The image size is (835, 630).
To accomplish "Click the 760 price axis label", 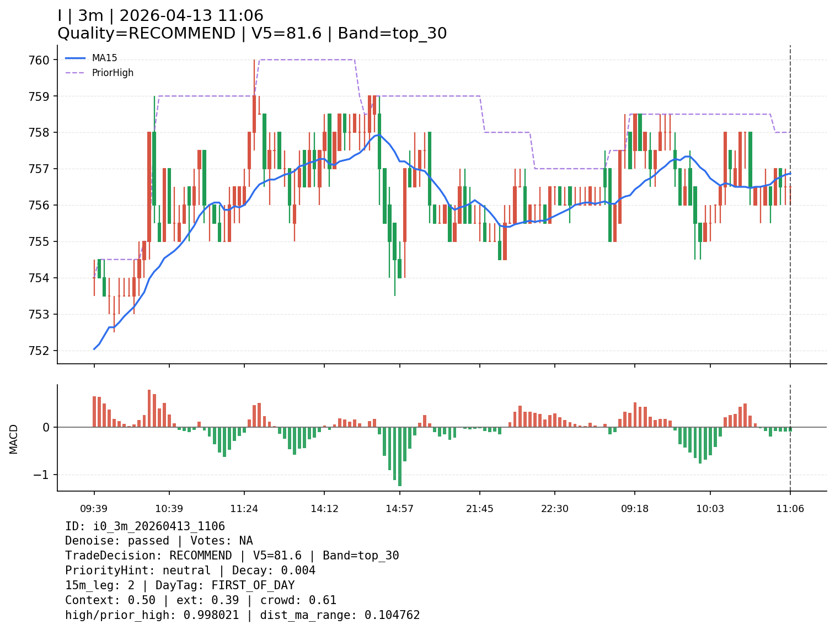I will (39, 60).
